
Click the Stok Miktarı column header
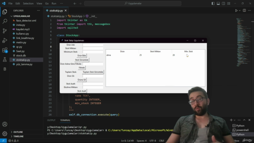point(155,51)
